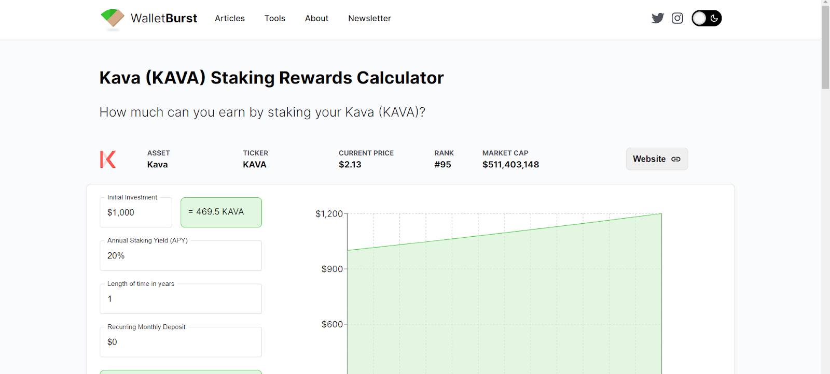Focus the Length of time in years field
The image size is (830, 374).
pyautogui.click(x=181, y=299)
